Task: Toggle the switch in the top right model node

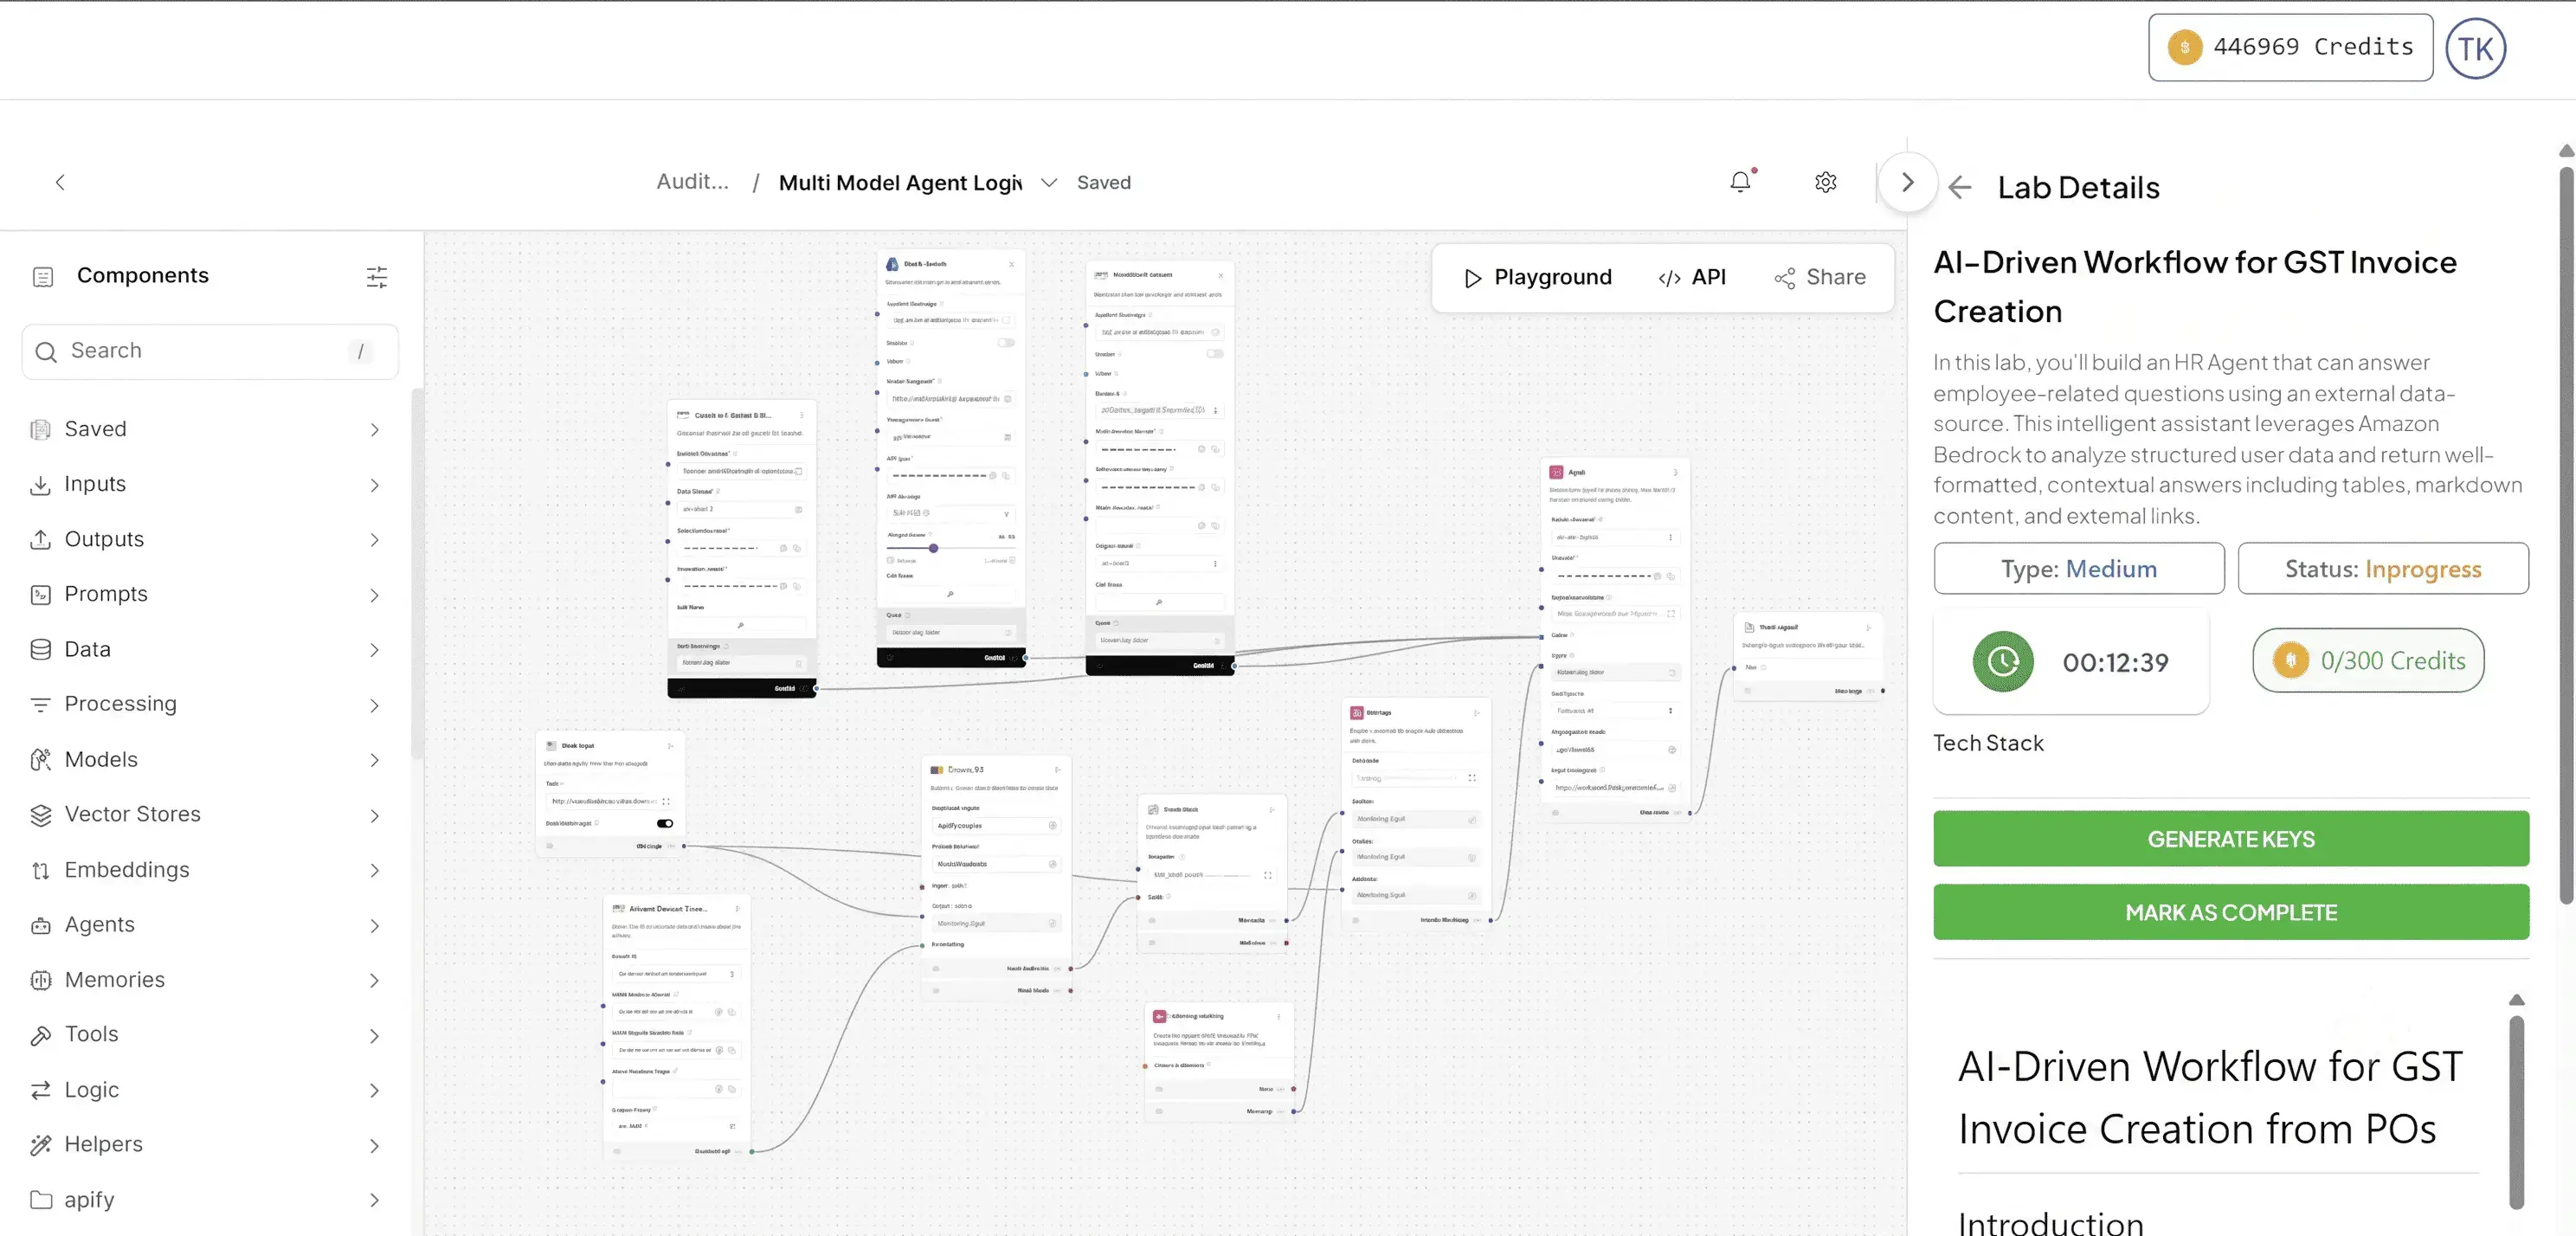Action: 1215,353
